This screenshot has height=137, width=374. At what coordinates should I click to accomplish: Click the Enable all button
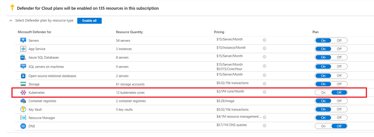click(x=89, y=21)
